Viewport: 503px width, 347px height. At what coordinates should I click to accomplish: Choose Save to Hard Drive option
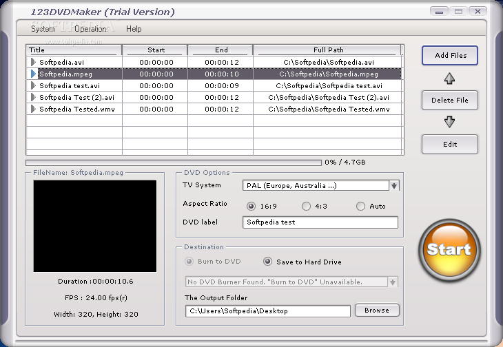(x=267, y=262)
